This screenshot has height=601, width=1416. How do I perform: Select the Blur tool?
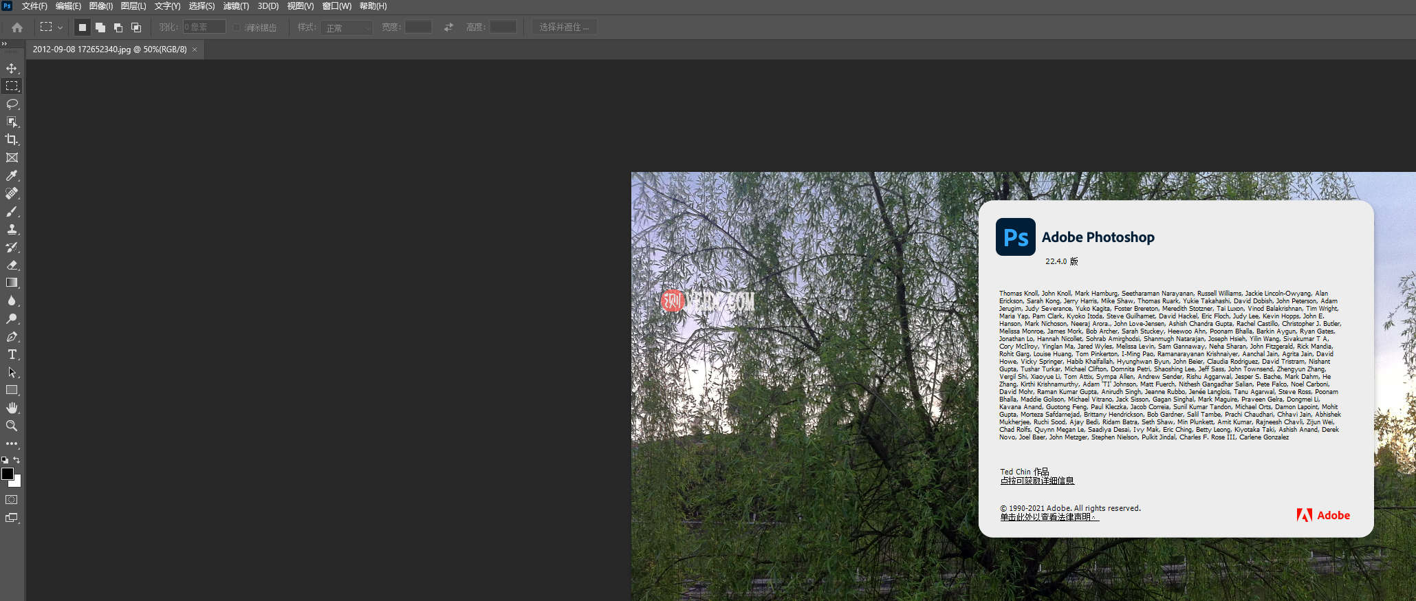pyautogui.click(x=12, y=300)
